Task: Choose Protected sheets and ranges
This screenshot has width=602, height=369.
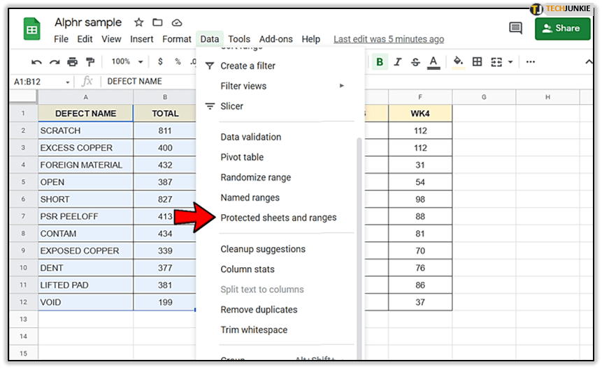Action: pyautogui.click(x=278, y=218)
